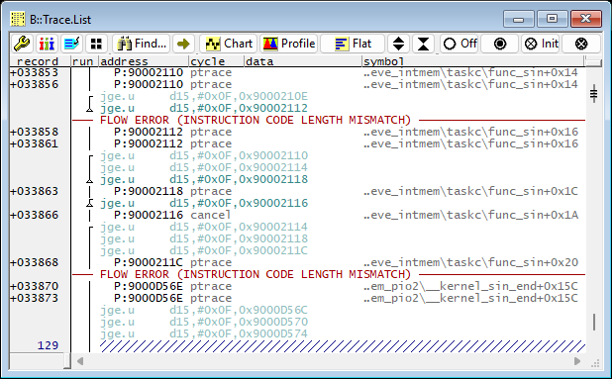Click the filled circle arm trace button
Image resolution: width=613 pixels, height=379 pixels.
500,44
